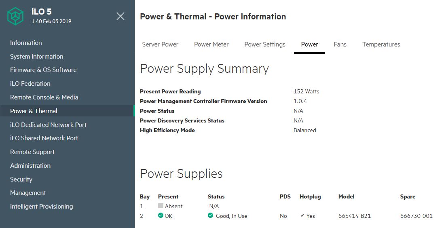Open Information in the sidebar
Screen dimensions: 448x228
[26, 43]
